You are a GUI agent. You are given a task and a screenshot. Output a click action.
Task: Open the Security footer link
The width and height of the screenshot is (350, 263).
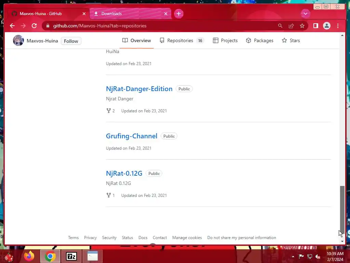tap(109, 238)
